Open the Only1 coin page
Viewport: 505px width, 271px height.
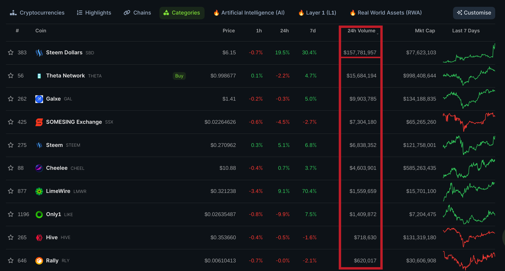pyautogui.click(x=54, y=214)
